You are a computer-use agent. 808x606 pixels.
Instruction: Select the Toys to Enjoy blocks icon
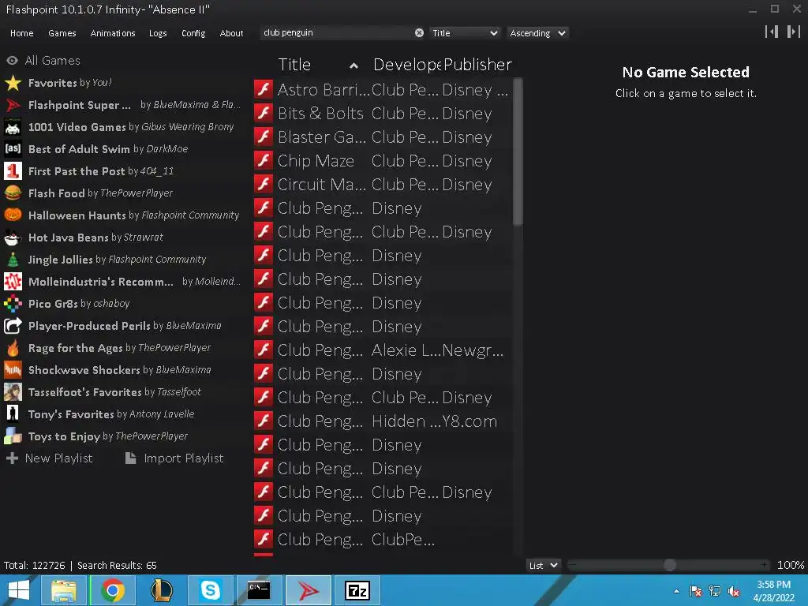coord(13,436)
